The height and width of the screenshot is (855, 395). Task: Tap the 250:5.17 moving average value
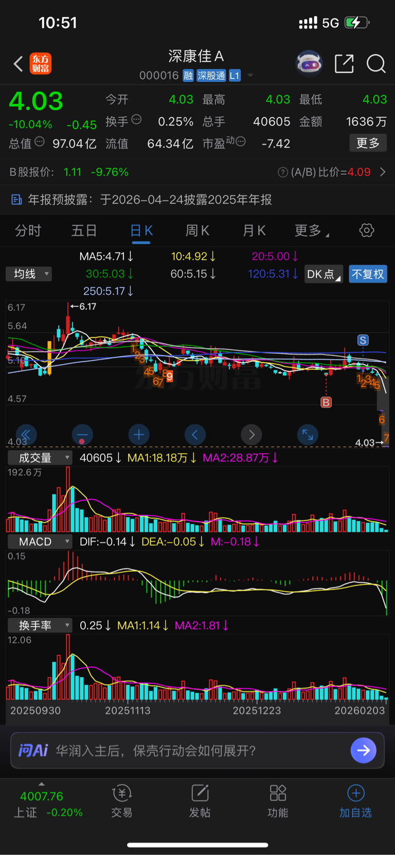pos(109,291)
